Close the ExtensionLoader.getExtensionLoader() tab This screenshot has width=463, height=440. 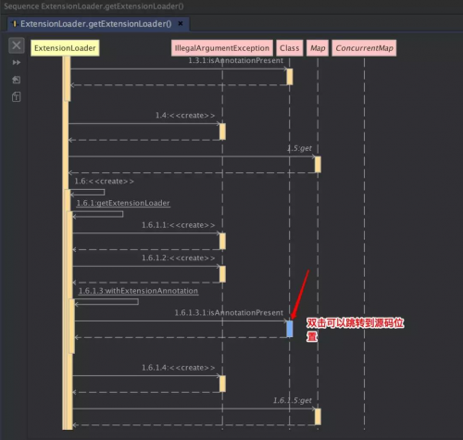[181, 23]
